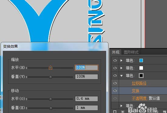Hide the black 填色 fill via its eye icon
167x113 pixels.
[x=115, y=76]
